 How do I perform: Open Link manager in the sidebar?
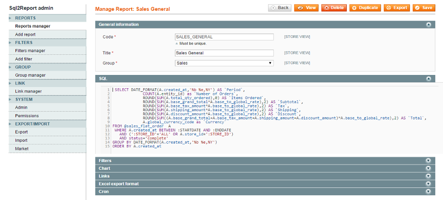[x=28, y=91]
